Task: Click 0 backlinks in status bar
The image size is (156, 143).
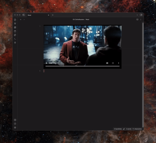Action: (x=118, y=129)
